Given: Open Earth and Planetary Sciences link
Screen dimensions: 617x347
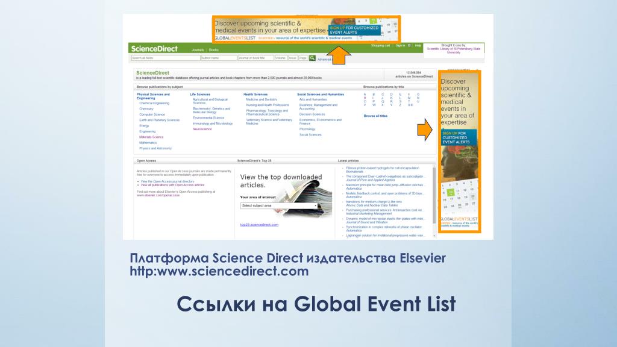Looking at the screenshot, I should coord(159,120).
